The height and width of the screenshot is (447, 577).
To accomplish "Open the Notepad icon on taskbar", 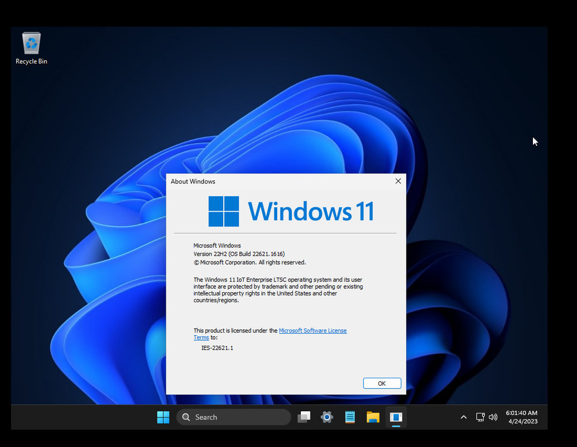I will pos(350,417).
